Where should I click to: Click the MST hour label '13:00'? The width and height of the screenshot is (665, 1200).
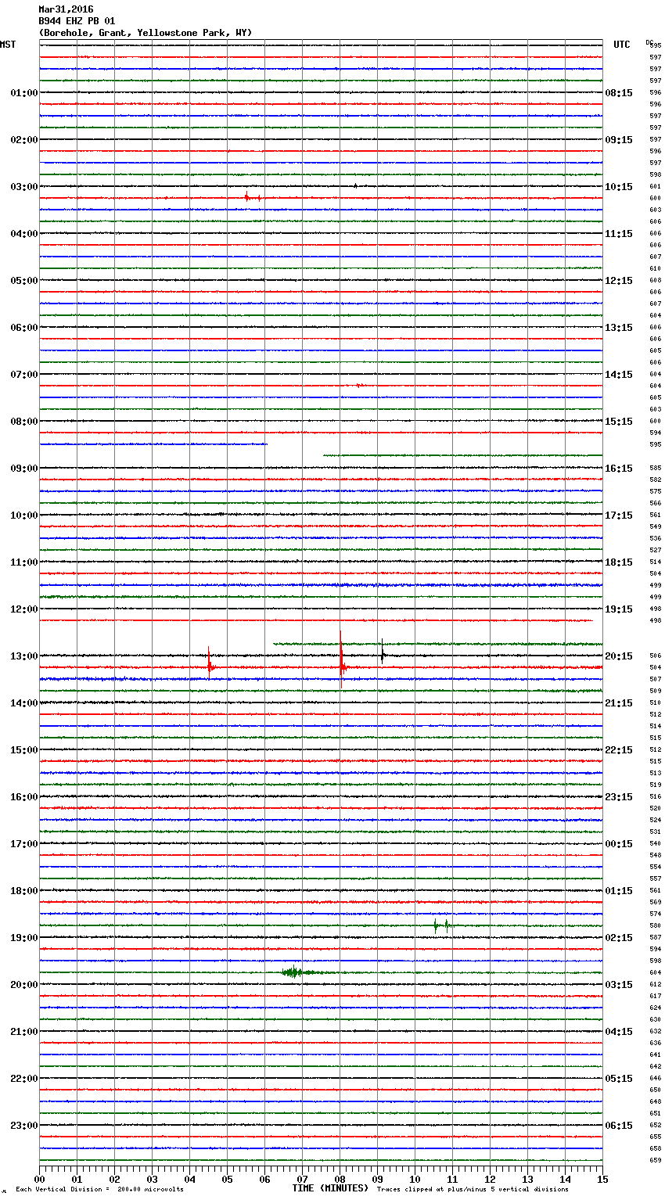click(x=24, y=656)
